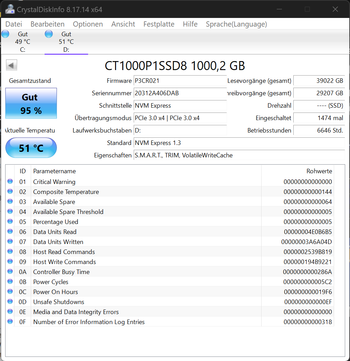
Task: Click the status dot beside Power On Hours
Action: pos(10,292)
